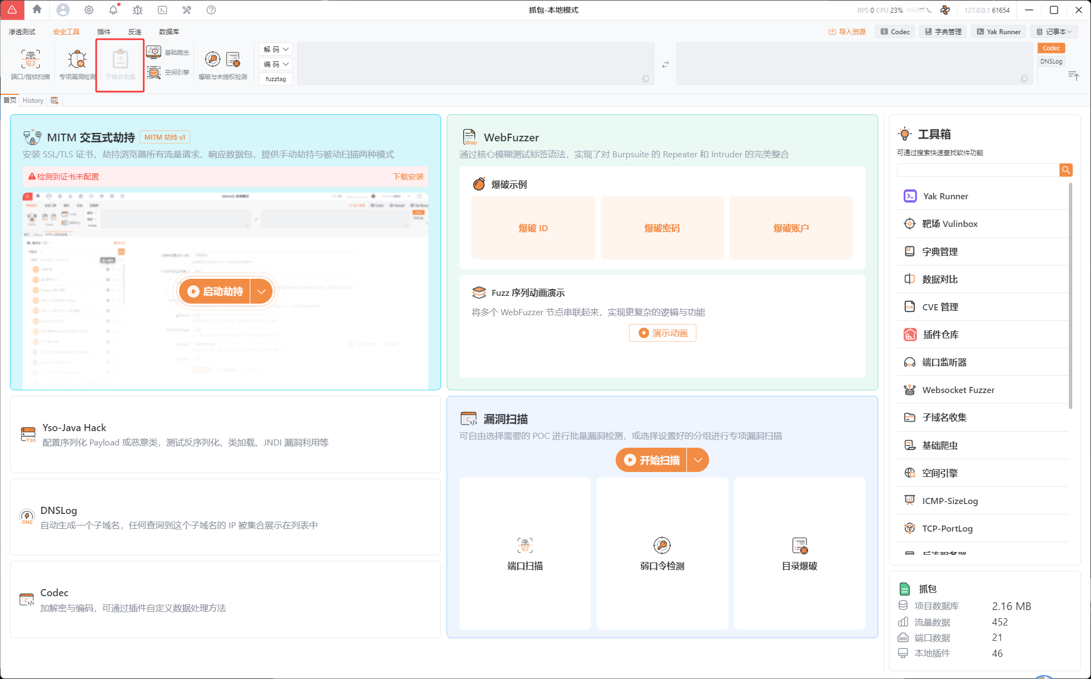Toggle the Codec mode button on right
This screenshot has width=1091, height=679.
(1051, 48)
